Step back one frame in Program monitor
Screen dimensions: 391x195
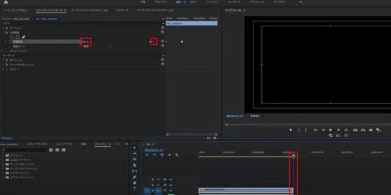pos(323,130)
